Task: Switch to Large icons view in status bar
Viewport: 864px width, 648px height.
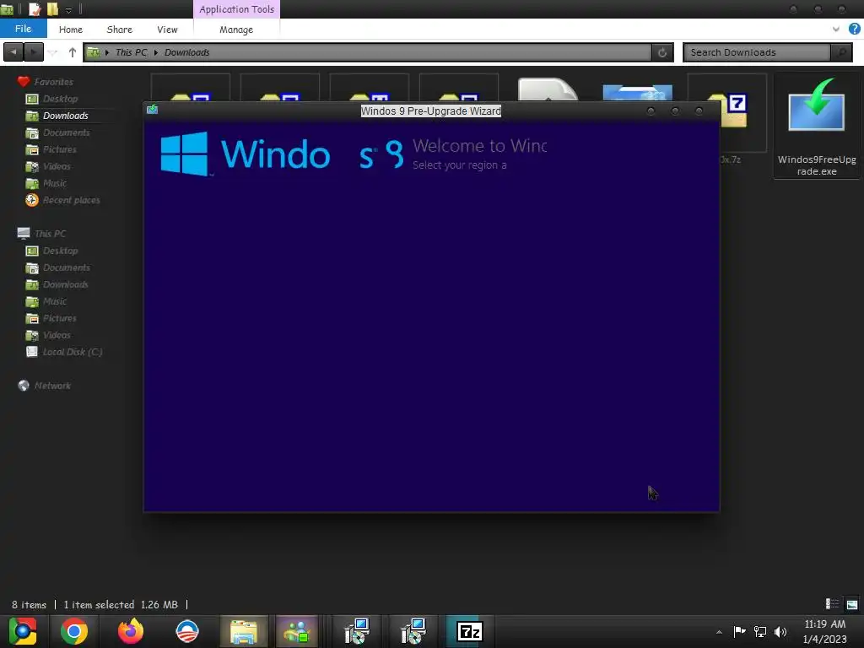Action: point(852,604)
